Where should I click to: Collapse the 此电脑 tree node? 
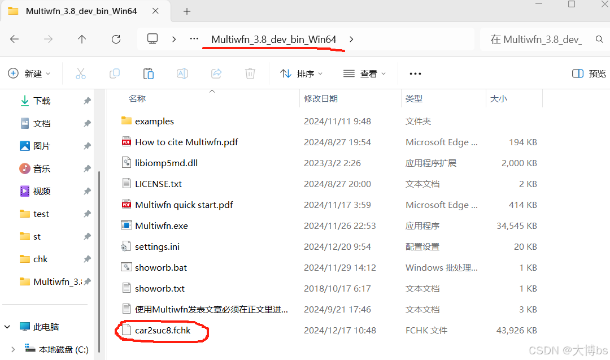tap(7, 327)
